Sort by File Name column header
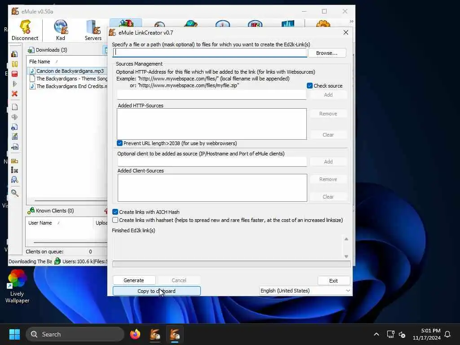The image size is (460, 345). 40,62
